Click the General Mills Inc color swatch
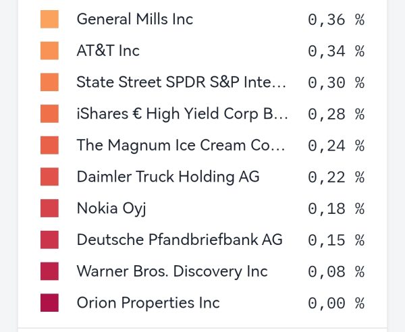 point(49,19)
